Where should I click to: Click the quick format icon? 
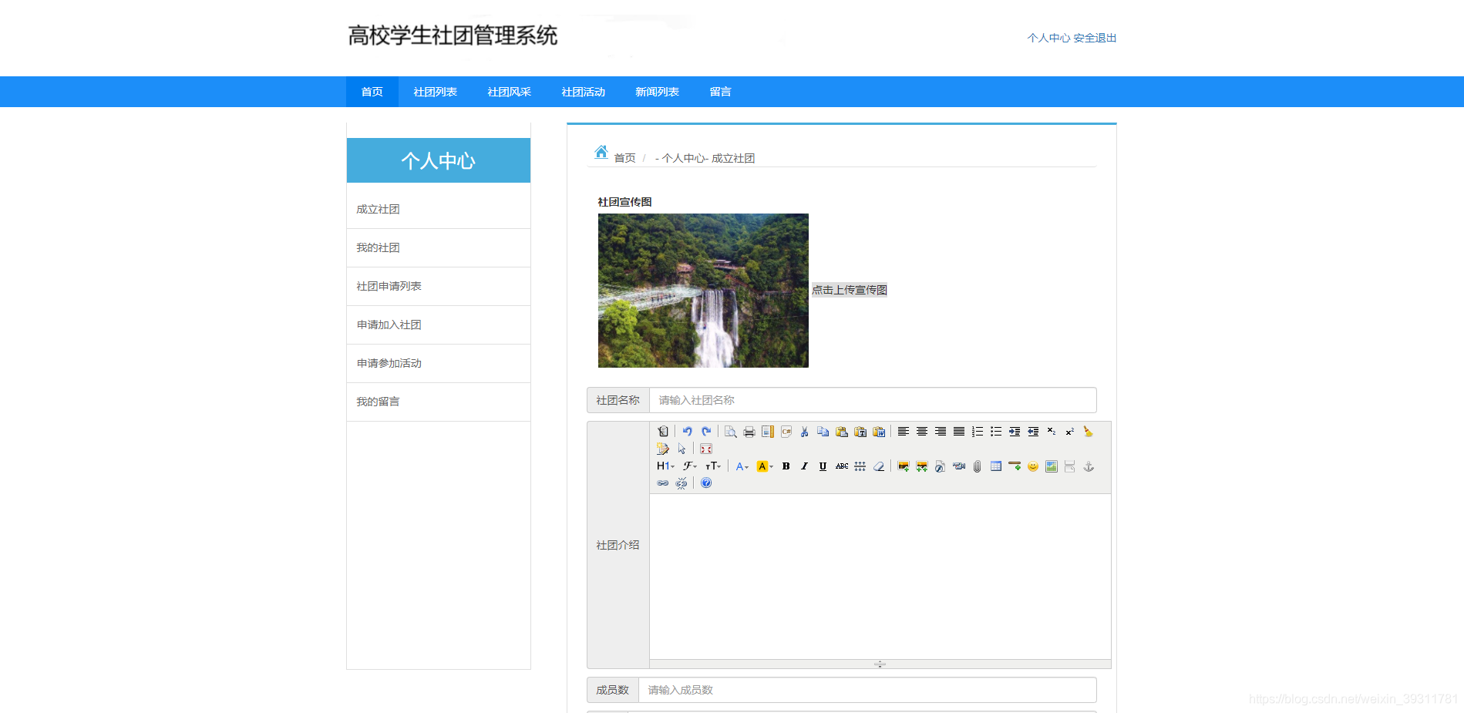coord(663,449)
